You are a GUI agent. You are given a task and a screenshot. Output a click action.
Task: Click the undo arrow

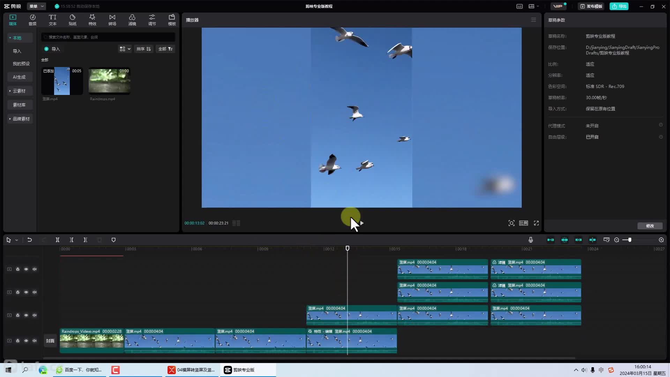pyautogui.click(x=30, y=240)
